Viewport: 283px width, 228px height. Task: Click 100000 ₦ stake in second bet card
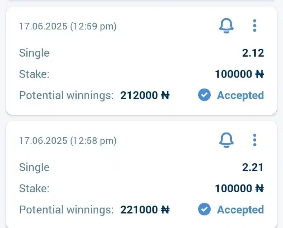[239, 189]
